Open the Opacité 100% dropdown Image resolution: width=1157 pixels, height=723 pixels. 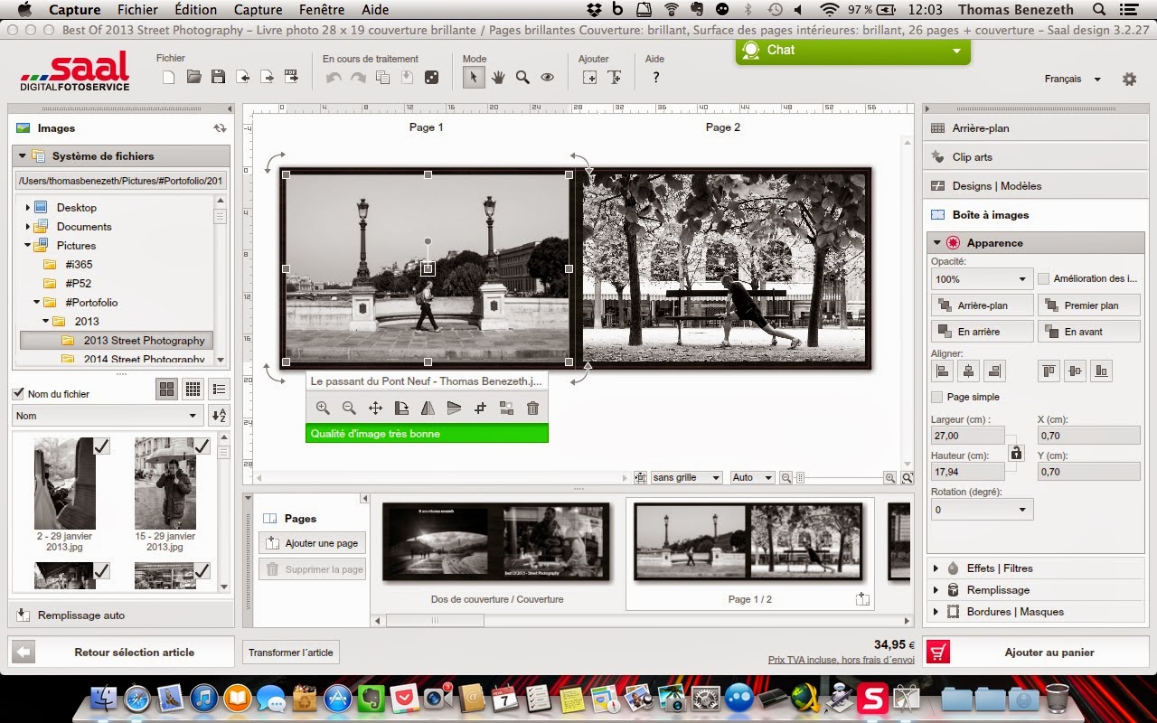click(982, 279)
